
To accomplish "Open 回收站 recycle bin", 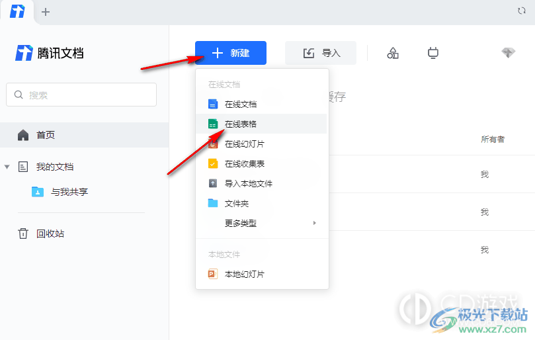I will [x=50, y=234].
